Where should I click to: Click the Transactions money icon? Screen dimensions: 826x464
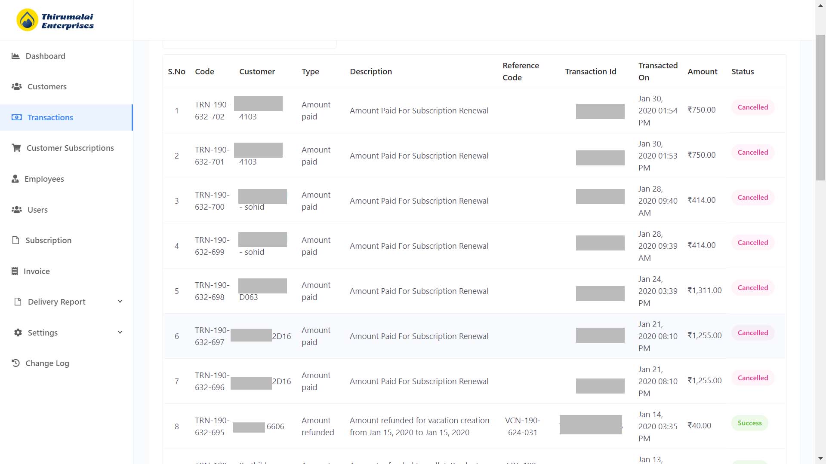click(x=17, y=117)
